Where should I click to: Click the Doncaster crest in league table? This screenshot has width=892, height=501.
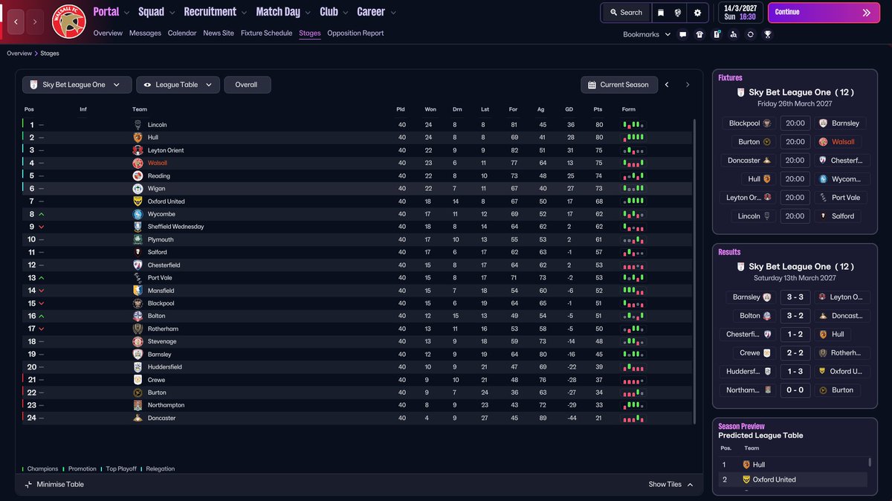pos(138,418)
